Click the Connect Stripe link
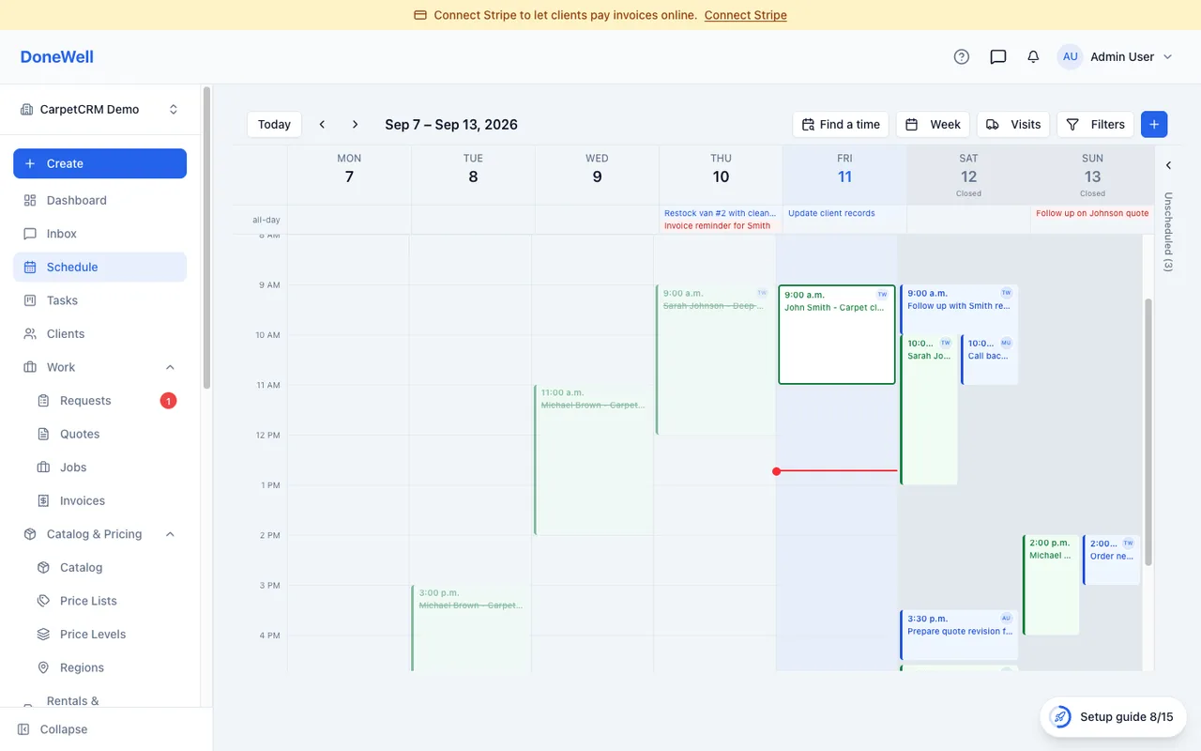This screenshot has height=751, width=1201. pos(746,15)
